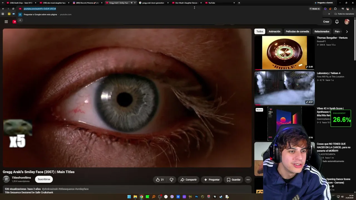Open Steam from the Windows taskbar
Image resolution: width=356 pixels, height=200 pixels.
(221, 197)
